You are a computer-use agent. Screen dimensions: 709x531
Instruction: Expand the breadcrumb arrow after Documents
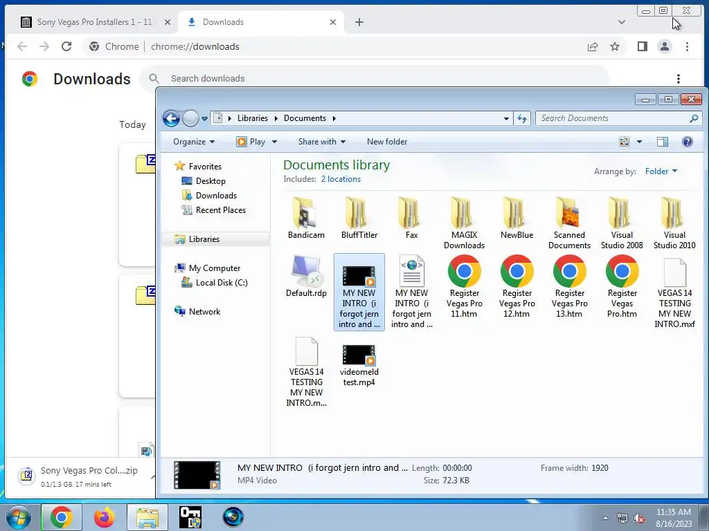(x=334, y=118)
